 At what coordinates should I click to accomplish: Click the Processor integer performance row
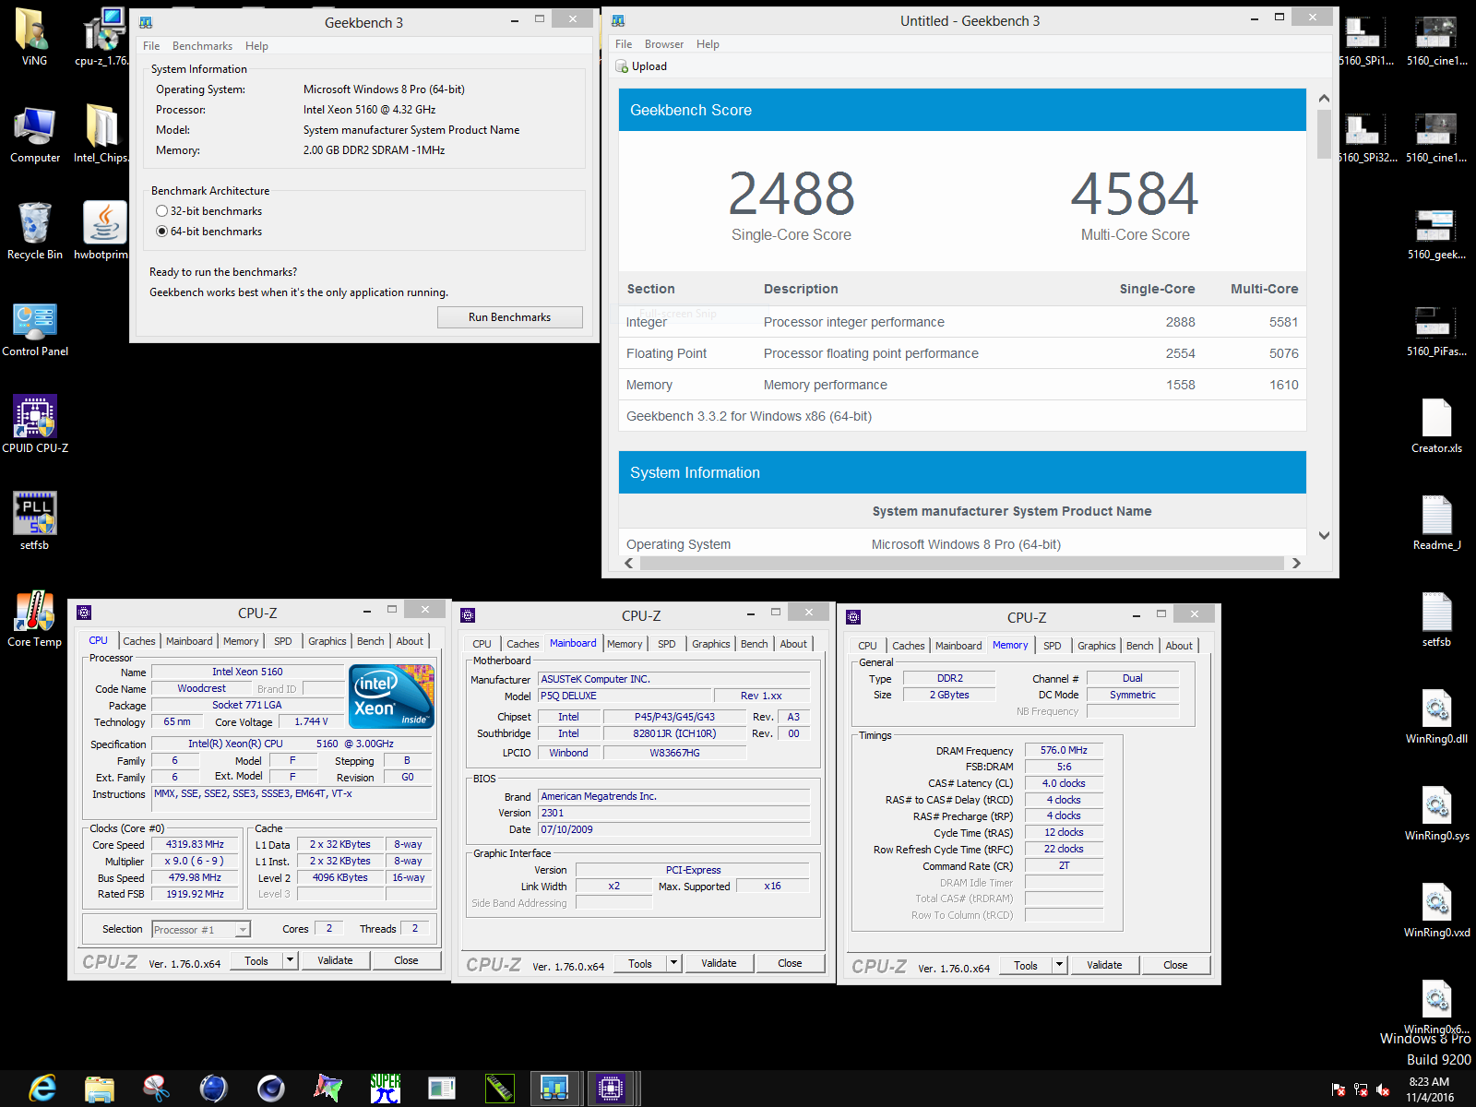962,322
